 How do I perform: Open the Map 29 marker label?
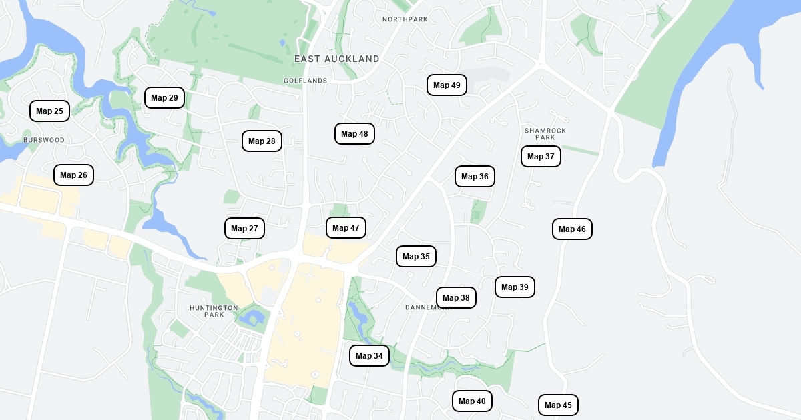(164, 98)
